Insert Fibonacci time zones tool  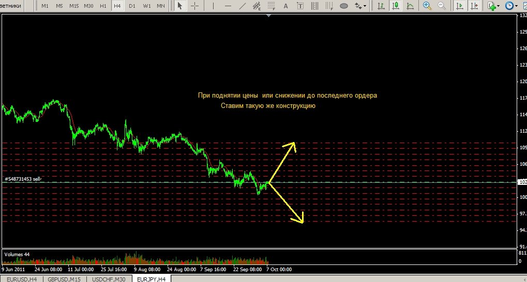click(x=329, y=6)
